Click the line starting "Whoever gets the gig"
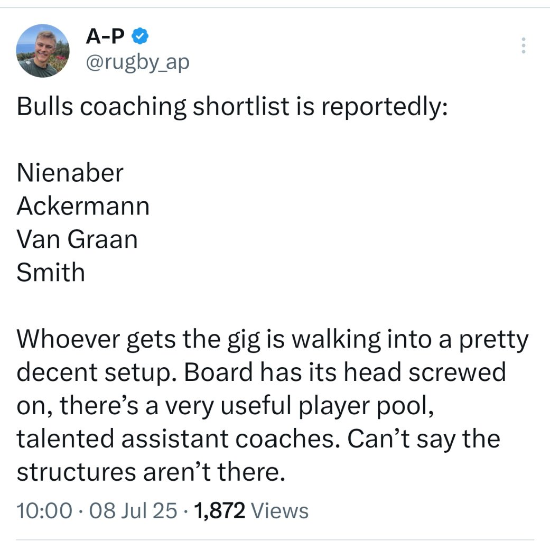Image resolution: width=550 pixels, height=541 pixels. [272, 340]
